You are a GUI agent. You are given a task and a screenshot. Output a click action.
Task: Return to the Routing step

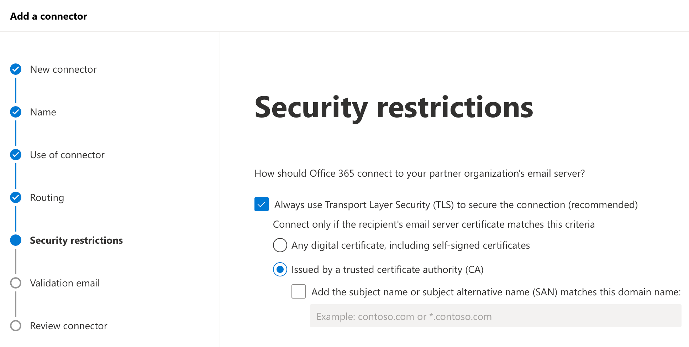47,198
